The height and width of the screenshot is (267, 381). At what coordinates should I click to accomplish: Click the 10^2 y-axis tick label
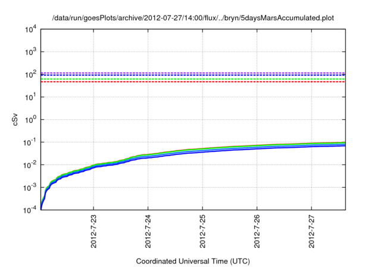[x=30, y=74]
